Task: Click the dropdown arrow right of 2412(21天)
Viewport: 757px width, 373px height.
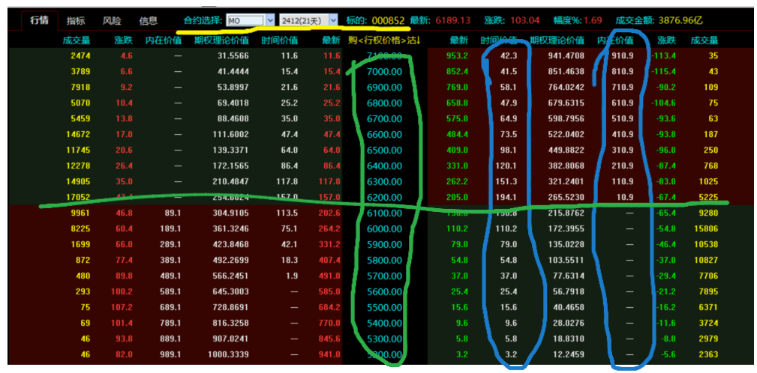Action: (x=333, y=21)
